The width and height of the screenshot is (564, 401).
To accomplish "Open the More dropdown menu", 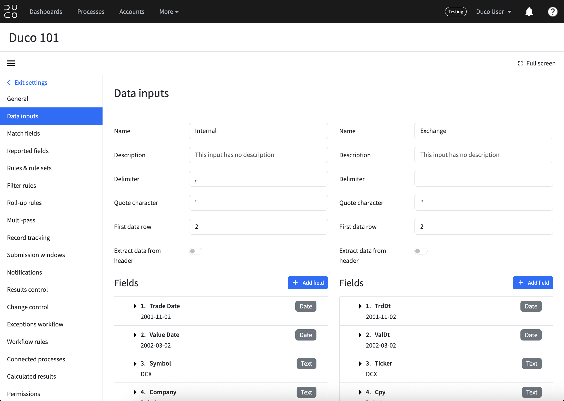I will (x=169, y=12).
